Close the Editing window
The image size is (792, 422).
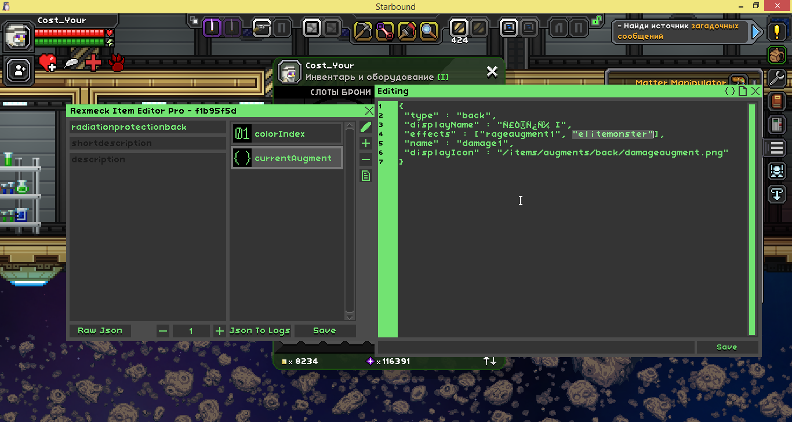click(755, 91)
